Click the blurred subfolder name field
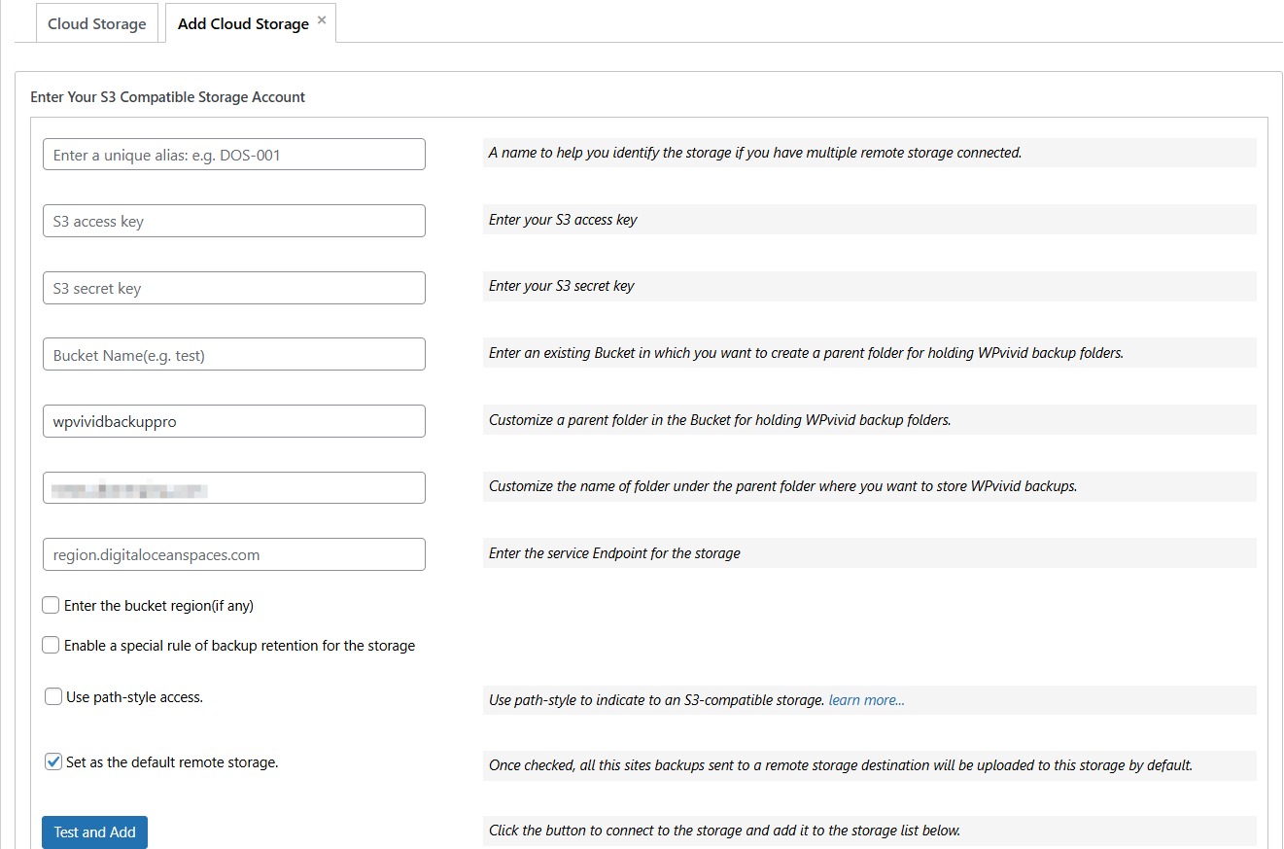 (233, 488)
